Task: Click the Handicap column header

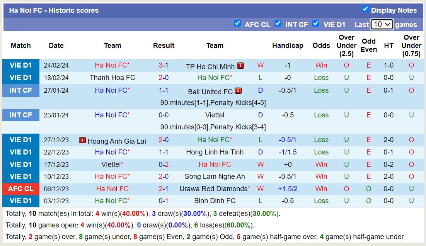Action: pos(288,46)
